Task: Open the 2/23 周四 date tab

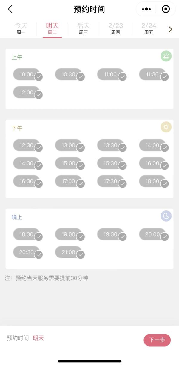Action: (x=115, y=29)
